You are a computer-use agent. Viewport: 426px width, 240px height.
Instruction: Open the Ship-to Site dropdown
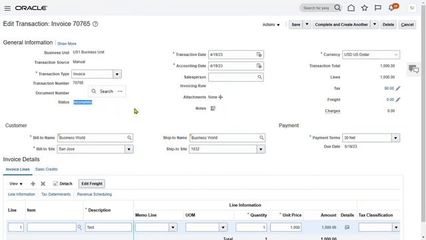(x=261, y=149)
